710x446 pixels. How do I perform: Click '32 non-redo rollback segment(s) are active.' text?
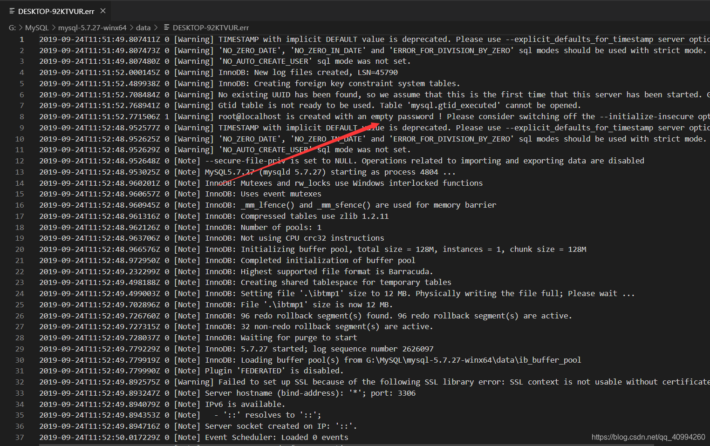click(x=337, y=327)
